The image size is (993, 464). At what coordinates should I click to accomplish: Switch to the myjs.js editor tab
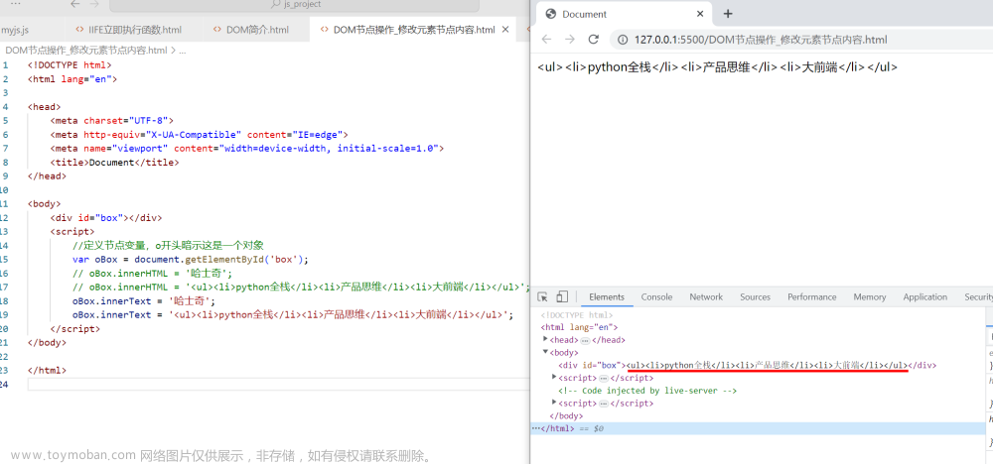point(15,29)
